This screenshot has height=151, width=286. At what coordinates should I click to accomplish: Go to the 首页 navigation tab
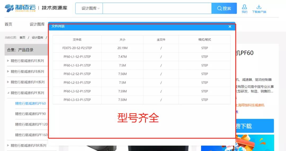tap(8, 24)
